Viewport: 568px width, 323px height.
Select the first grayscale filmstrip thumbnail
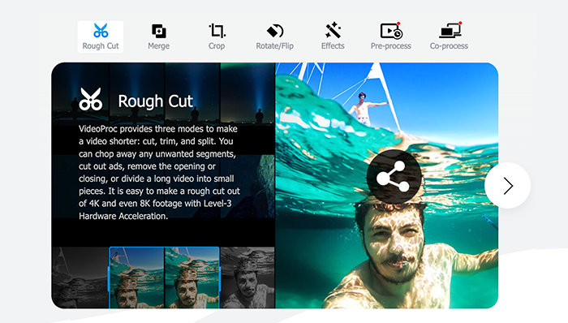click(80, 278)
